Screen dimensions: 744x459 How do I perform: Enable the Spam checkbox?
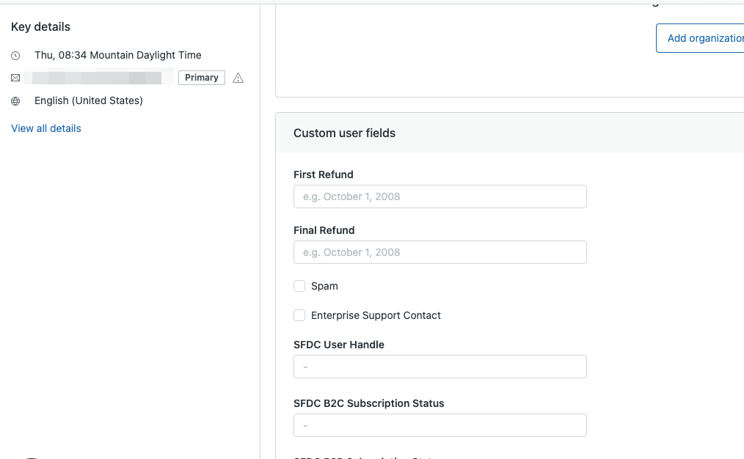click(x=299, y=286)
